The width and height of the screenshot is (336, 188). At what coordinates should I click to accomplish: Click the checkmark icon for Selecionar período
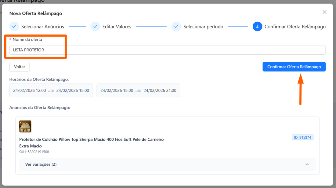[176, 27]
